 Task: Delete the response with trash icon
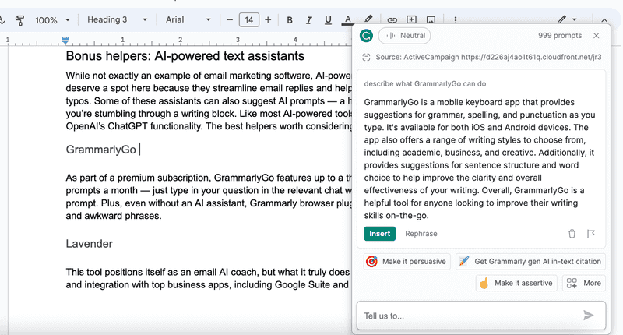[x=572, y=234]
